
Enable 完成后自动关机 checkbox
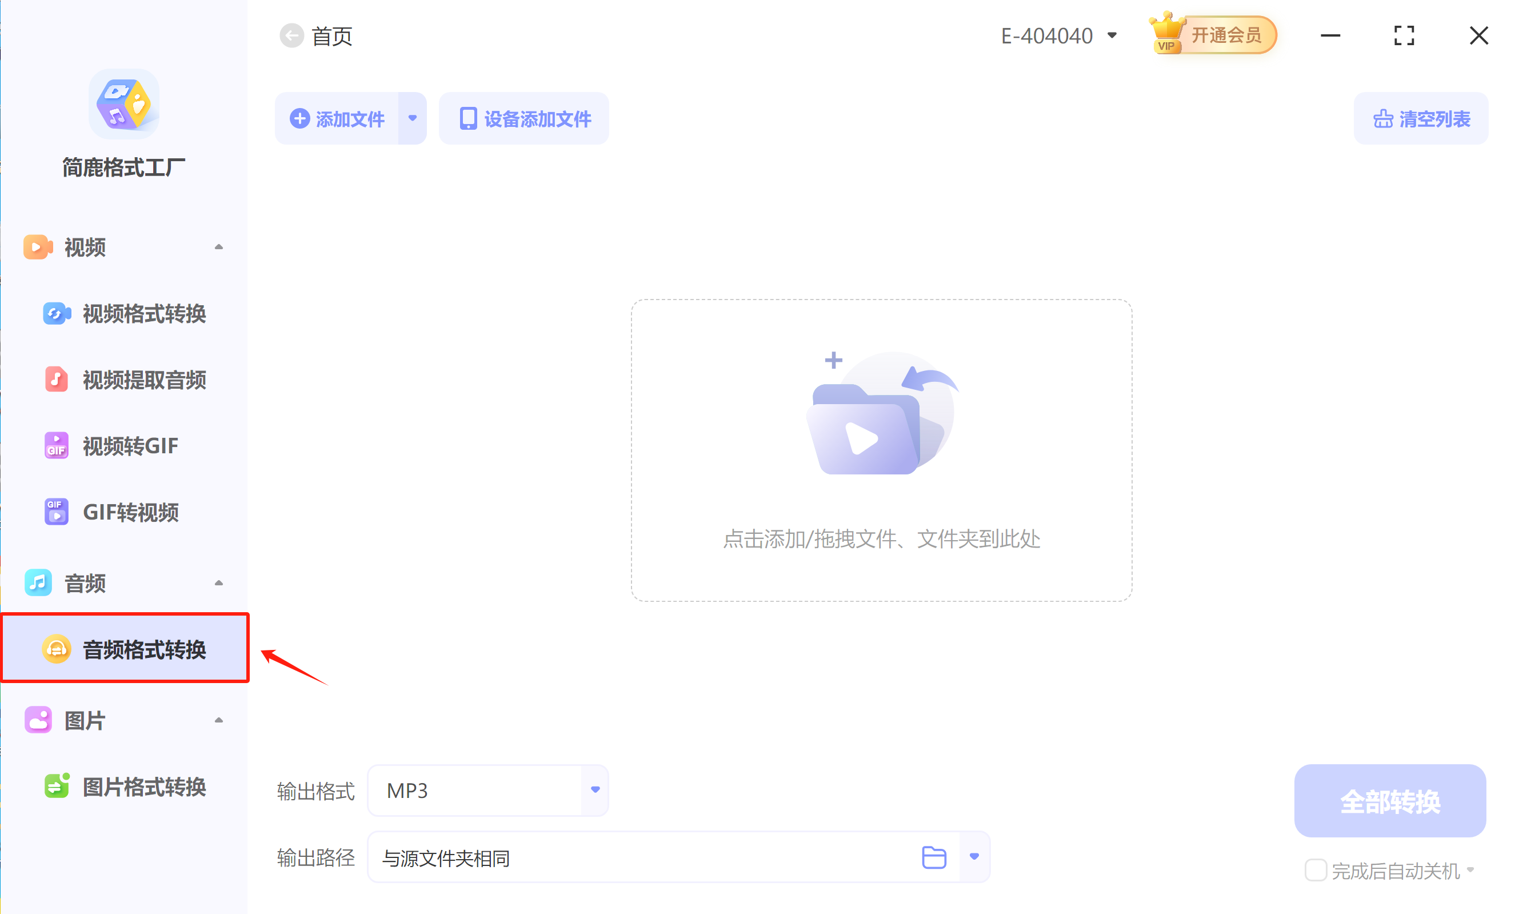click(1315, 870)
